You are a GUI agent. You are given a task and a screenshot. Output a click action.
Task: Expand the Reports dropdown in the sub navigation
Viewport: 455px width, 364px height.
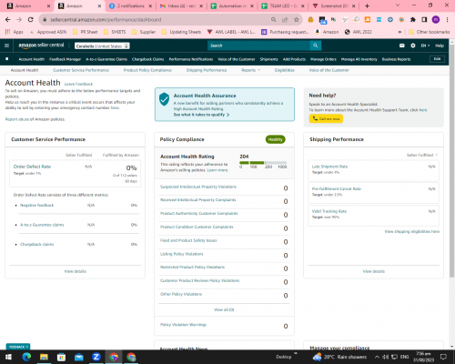(x=250, y=70)
